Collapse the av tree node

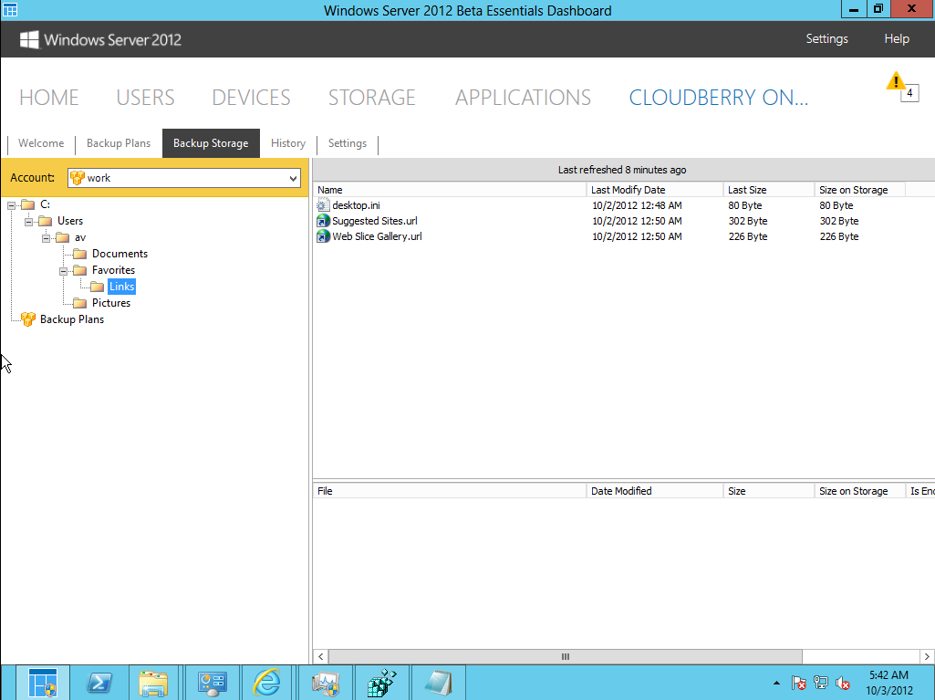click(46, 238)
